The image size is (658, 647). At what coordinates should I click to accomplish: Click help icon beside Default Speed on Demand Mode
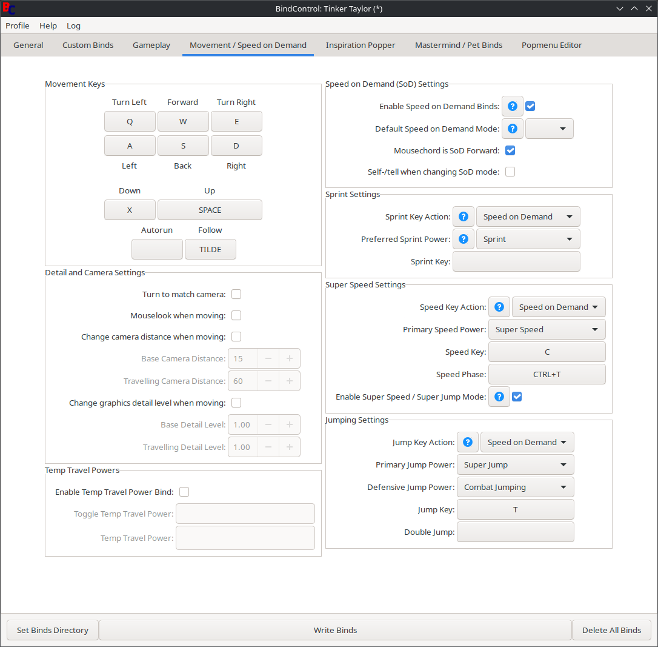[512, 129]
